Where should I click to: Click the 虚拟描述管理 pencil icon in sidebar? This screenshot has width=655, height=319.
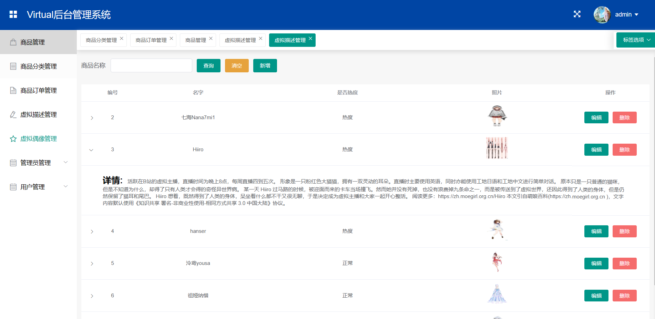13,114
